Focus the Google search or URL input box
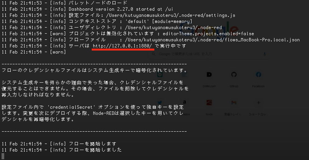Viewport: 309px width, 160px height. [x=209, y=54]
